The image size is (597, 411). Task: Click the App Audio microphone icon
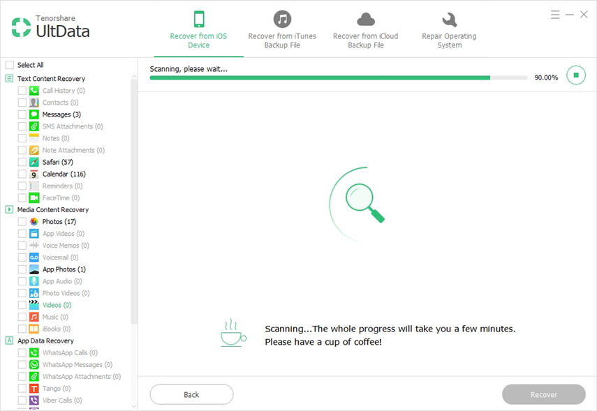coord(34,281)
